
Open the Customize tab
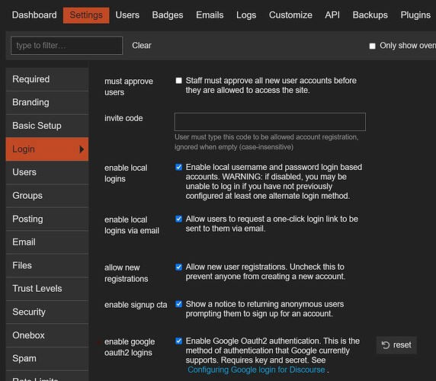point(290,15)
